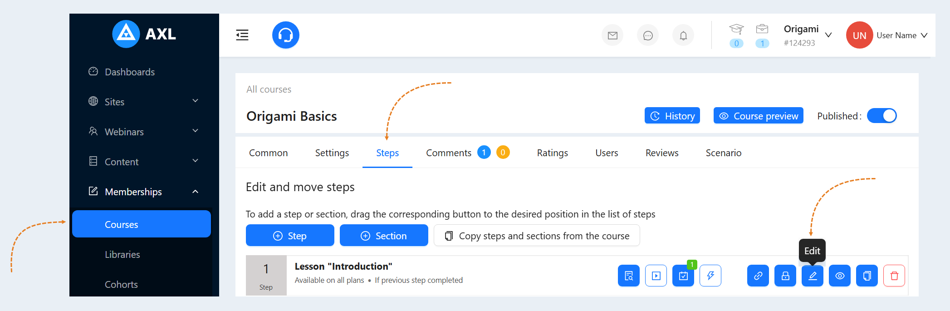The width and height of the screenshot is (950, 311).
Task: Toggle the Published switch off
Action: (882, 116)
